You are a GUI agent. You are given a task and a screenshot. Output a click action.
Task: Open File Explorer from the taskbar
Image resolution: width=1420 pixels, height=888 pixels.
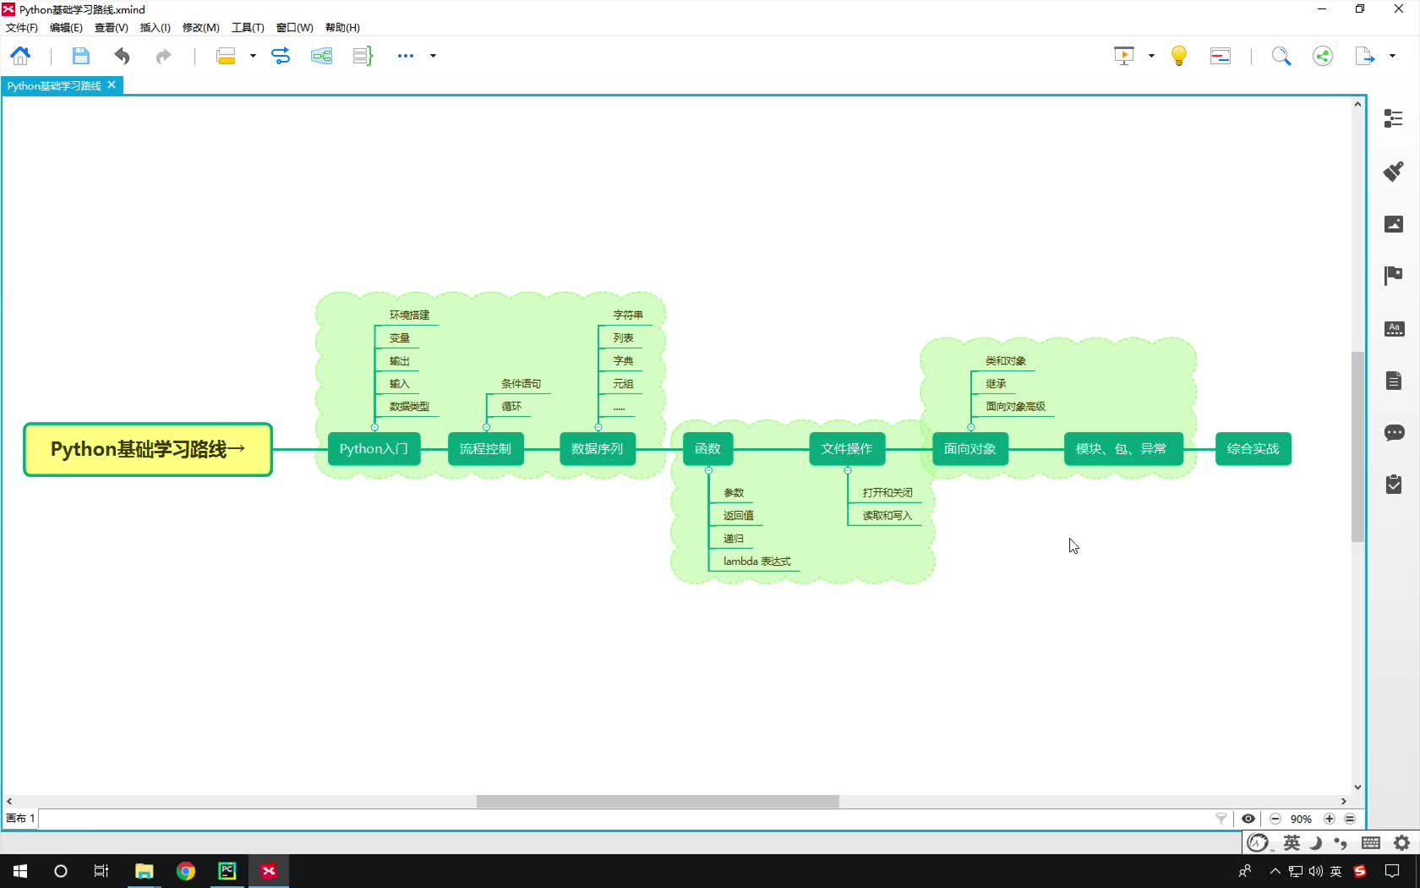coord(145,871)
